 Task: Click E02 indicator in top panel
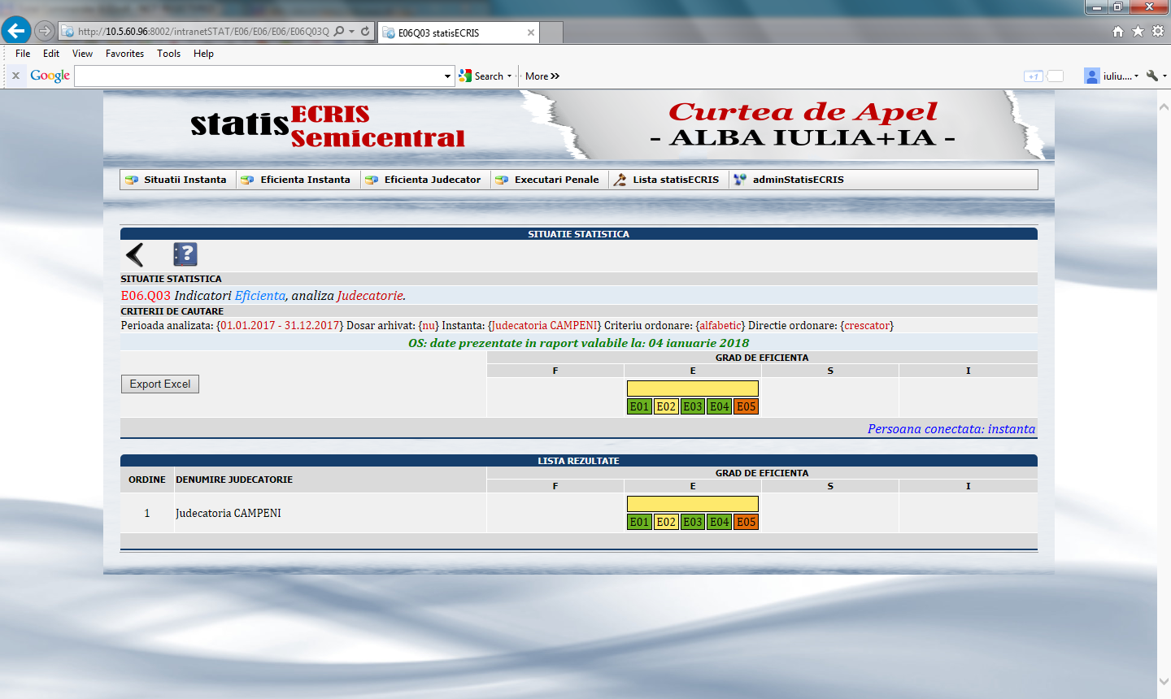666,406
